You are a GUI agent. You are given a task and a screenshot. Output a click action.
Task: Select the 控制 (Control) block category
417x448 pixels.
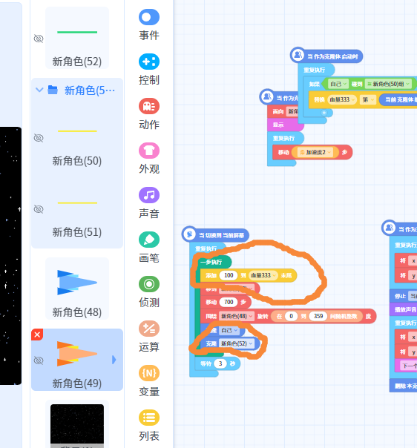149,70
